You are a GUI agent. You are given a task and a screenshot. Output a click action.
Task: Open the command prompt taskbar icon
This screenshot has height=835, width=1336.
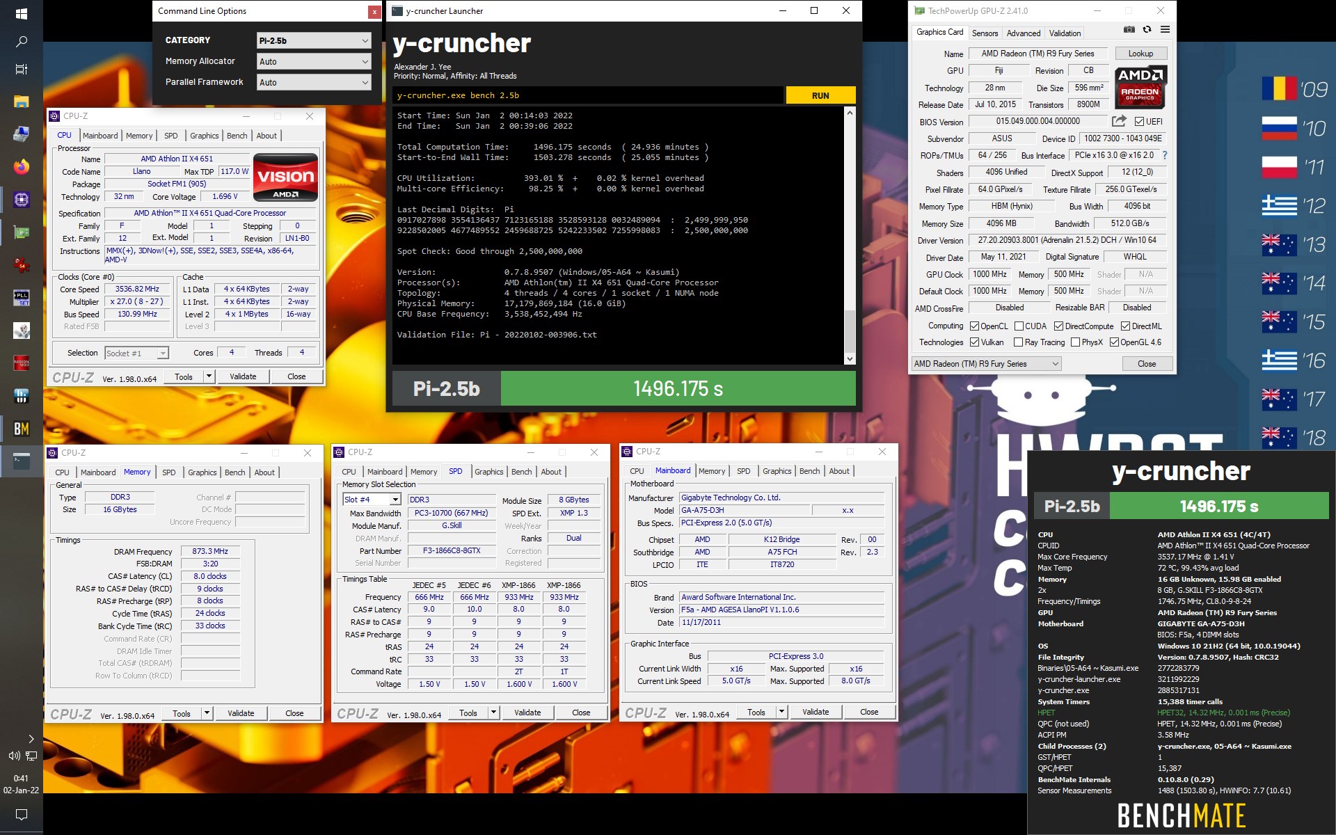21,461
